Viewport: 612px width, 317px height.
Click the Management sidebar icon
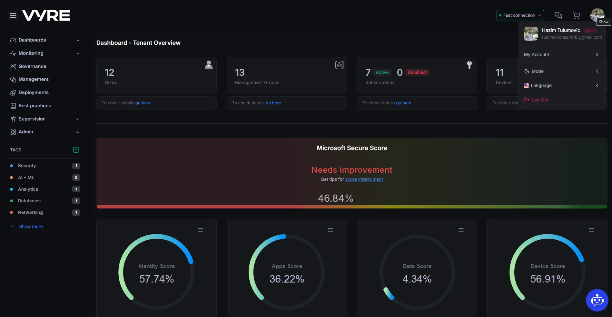coord(13,79)
